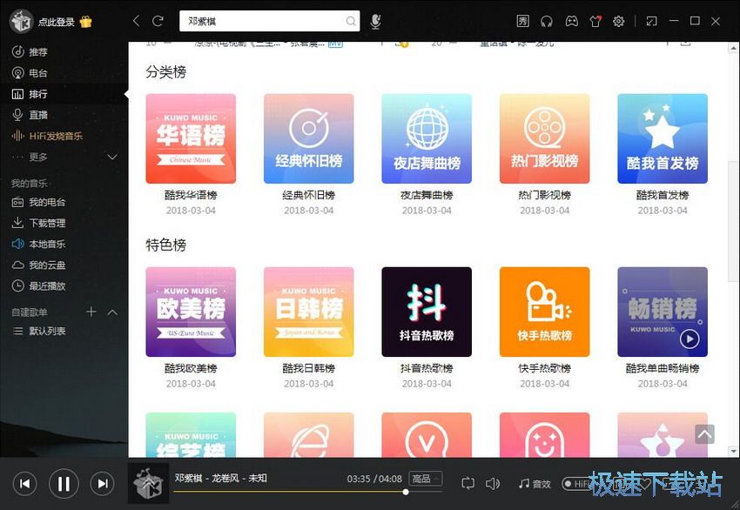Screen dimensions: 740x510
Task: Click the headphone icon in top toolbar
Action: point(547,21)
